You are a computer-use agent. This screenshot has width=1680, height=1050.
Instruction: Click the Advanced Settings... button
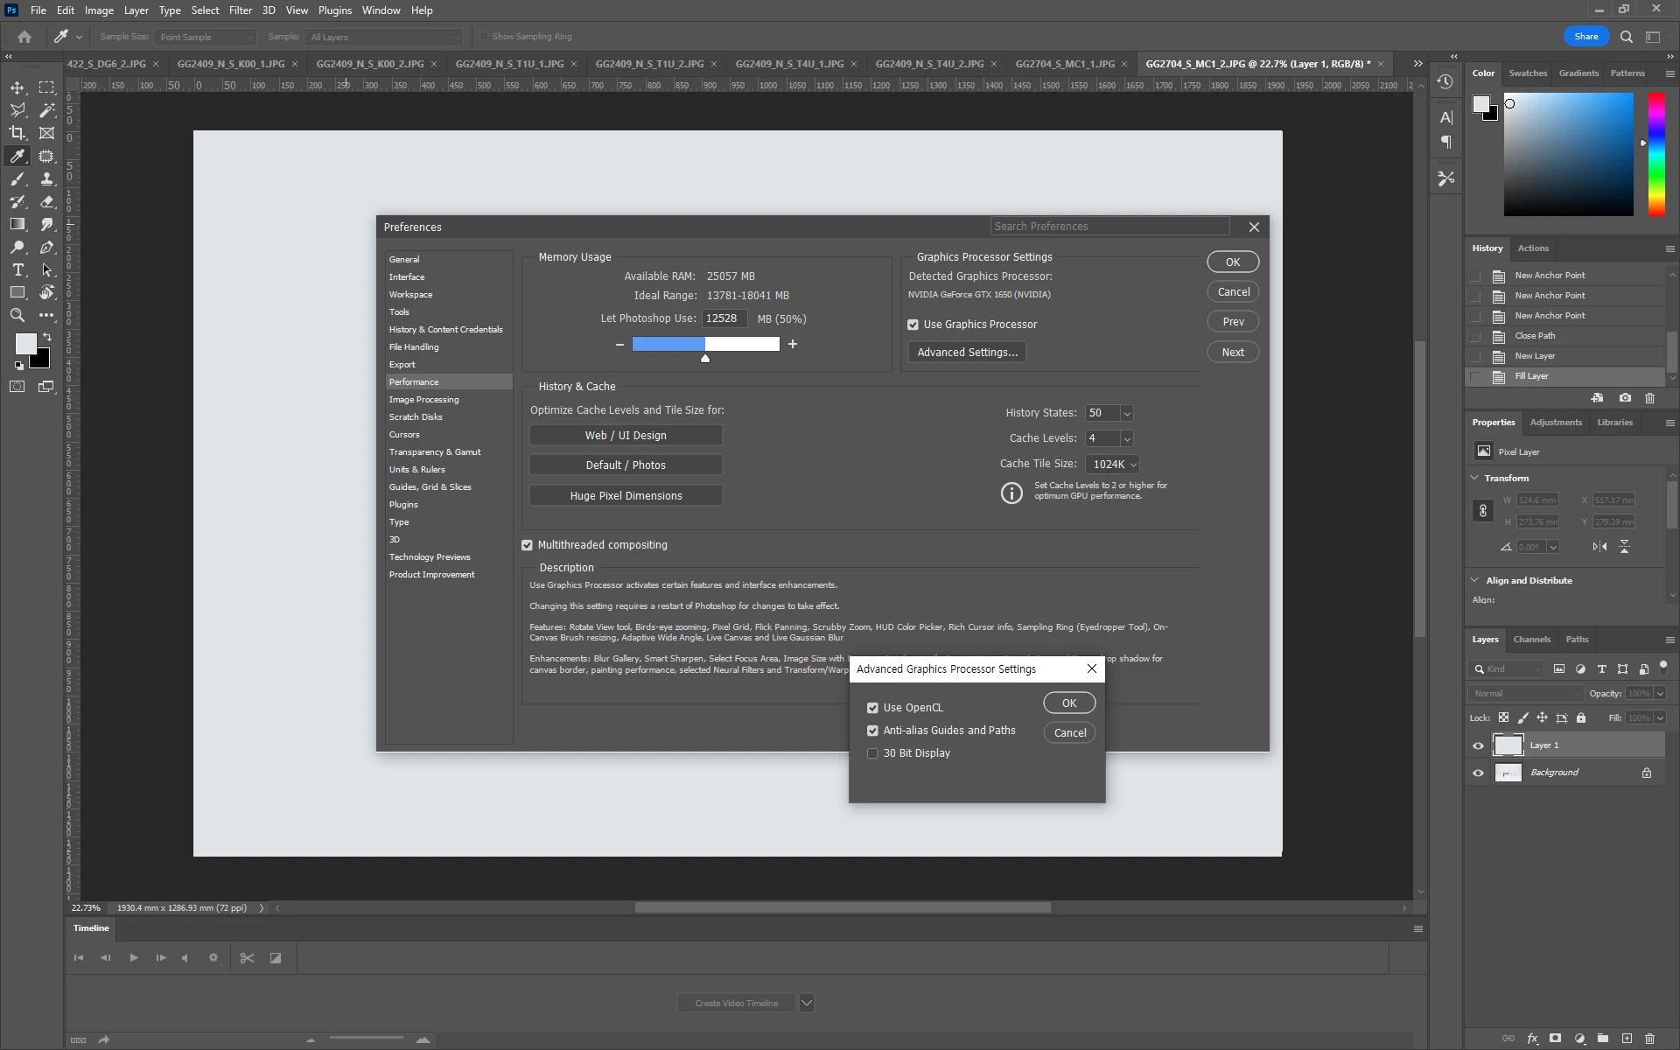click(967, 353)
